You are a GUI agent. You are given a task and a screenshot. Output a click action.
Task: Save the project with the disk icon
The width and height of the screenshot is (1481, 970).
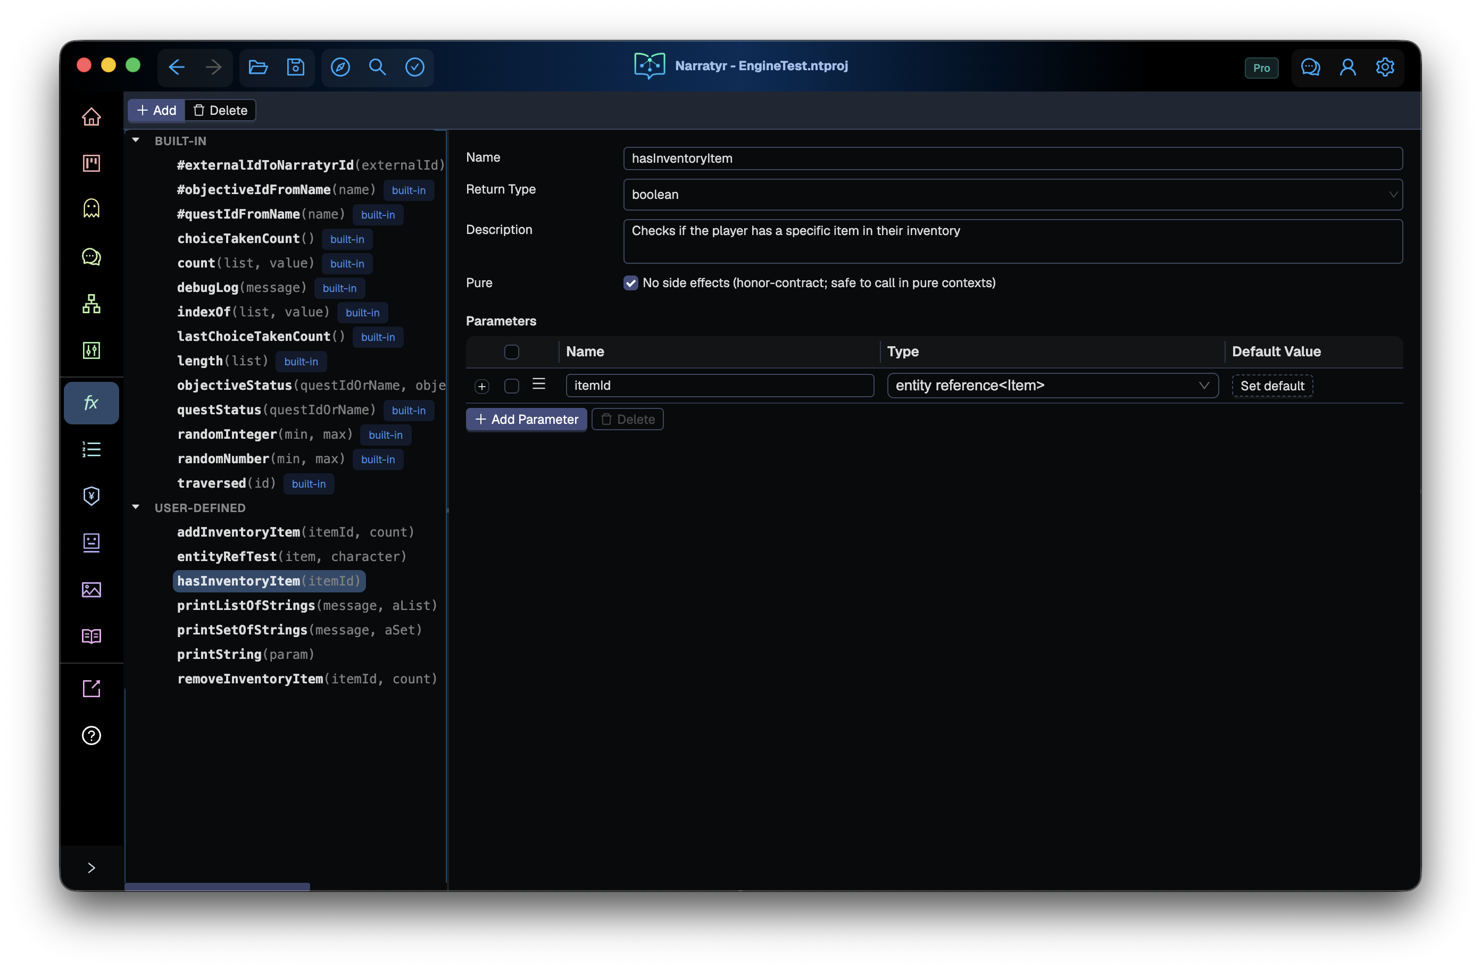click(296, 67)
